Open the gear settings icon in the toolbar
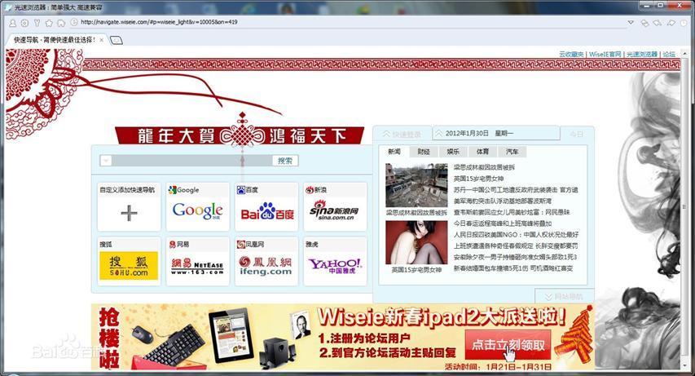The image size is (695, 376). pos(24,23)
